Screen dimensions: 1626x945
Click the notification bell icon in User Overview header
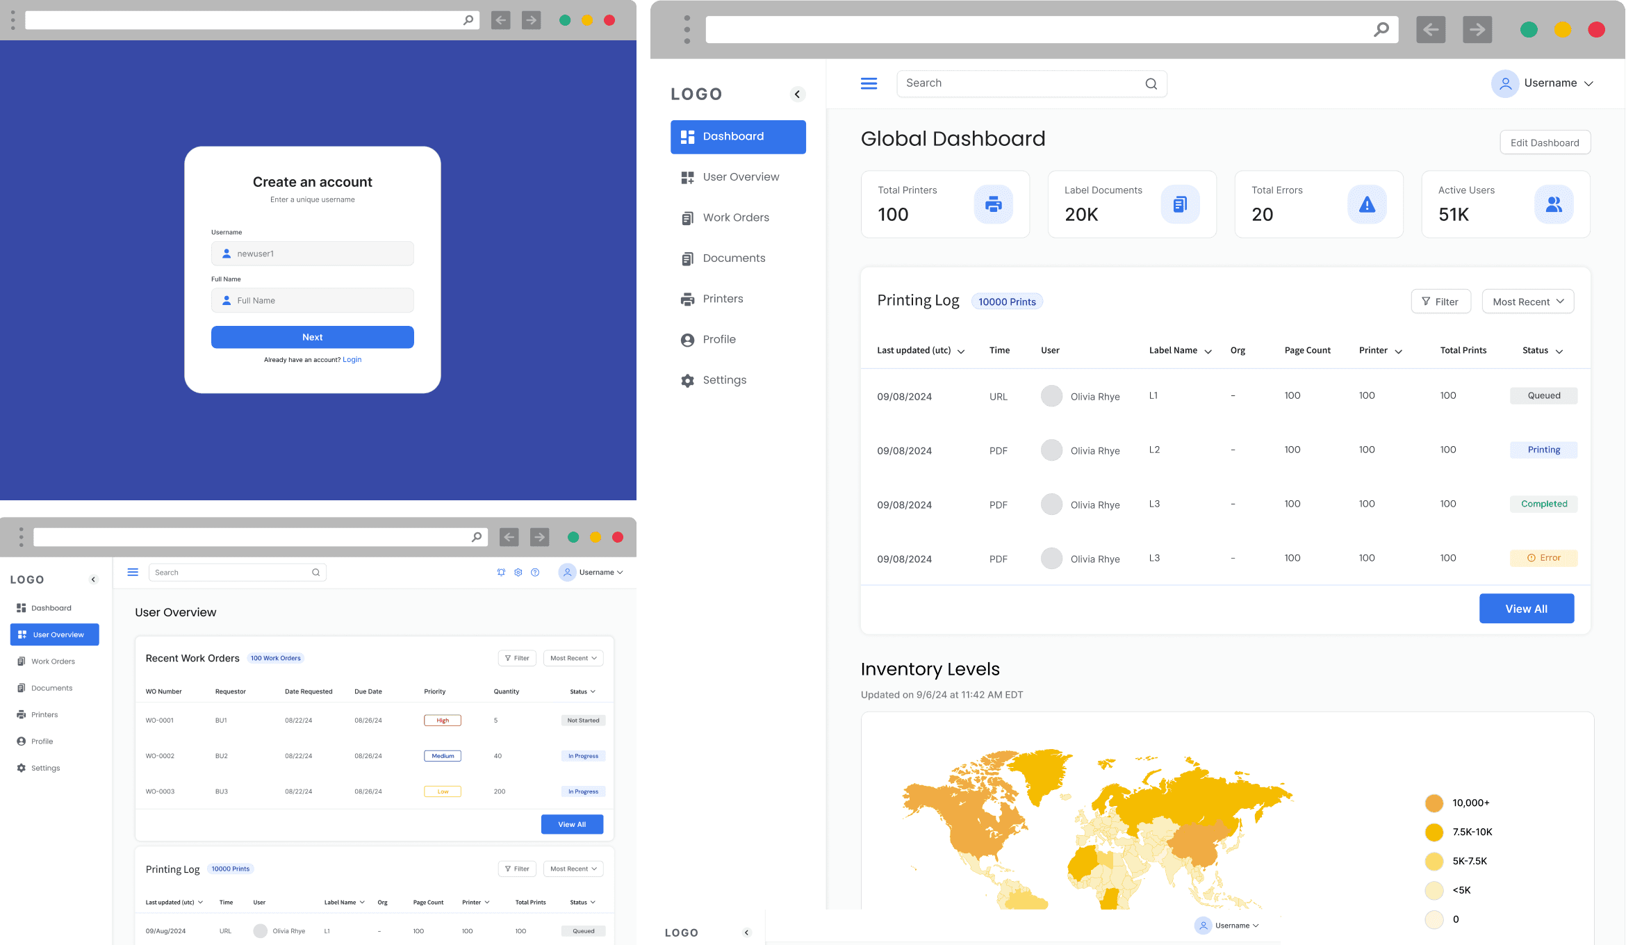[501, 573]
